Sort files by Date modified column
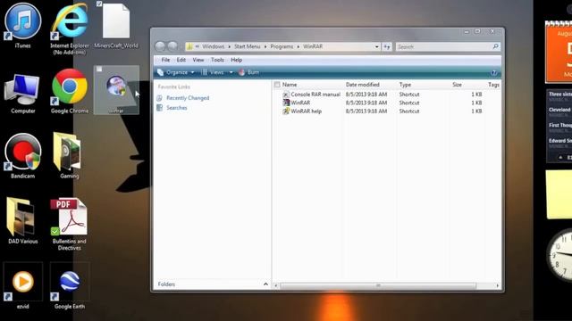This screenshot has width=572, height=321. click(x=363, y=85)
